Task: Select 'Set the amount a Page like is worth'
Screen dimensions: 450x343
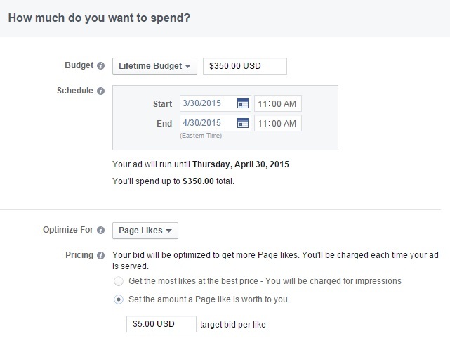Action: point(118,299)
